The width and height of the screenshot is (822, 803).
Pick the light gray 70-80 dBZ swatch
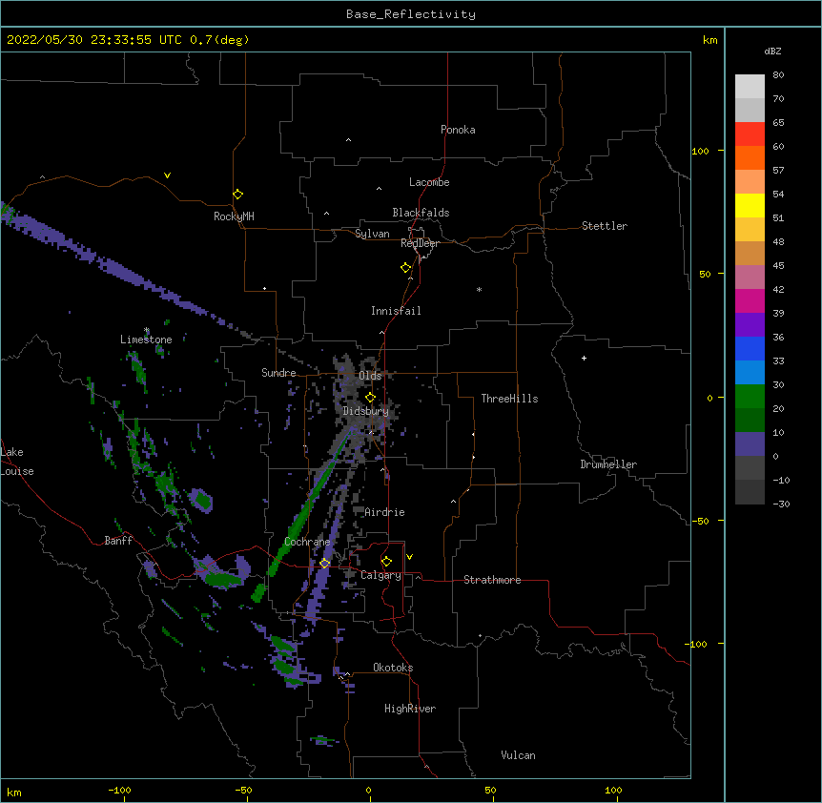(x=750, y=87)
